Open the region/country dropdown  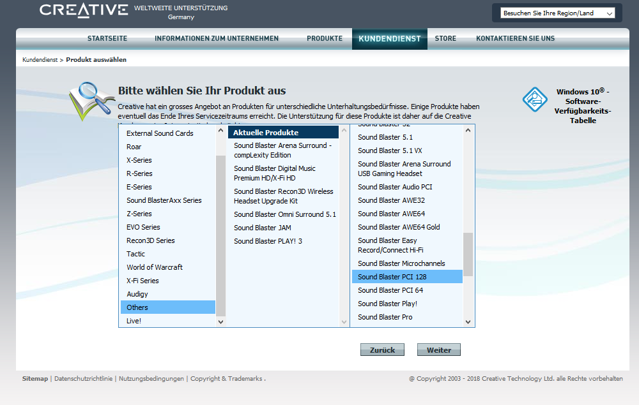(x=557, y=13)
